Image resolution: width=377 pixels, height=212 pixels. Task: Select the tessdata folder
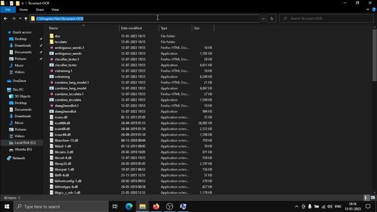pos(61,42)
